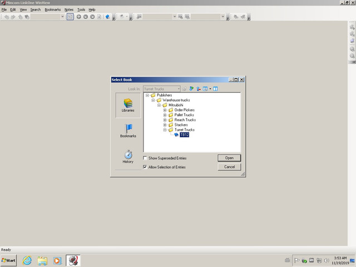Expand the Stackers folder

click(x=165, y=125)
